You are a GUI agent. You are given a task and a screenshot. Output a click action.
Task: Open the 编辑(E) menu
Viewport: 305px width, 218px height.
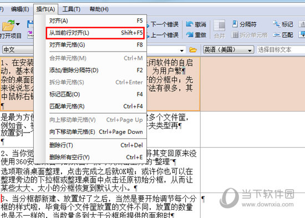click(20, 9)
